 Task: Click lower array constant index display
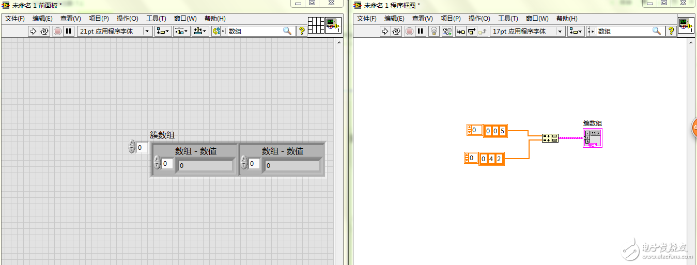(472, 158)
